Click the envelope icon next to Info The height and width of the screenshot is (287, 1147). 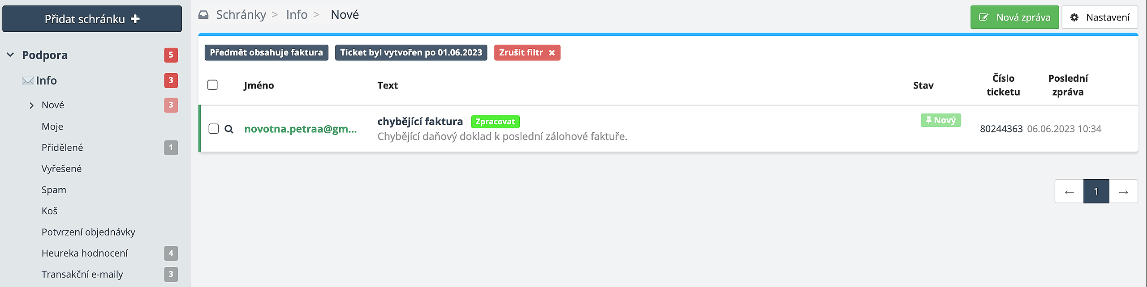tap(28, 81)
